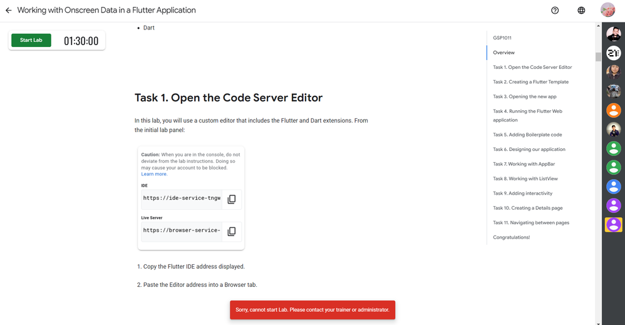This screenshot has width=625, height=325.
Task: Click the Start Lab button
Action: tap(31, 40)
